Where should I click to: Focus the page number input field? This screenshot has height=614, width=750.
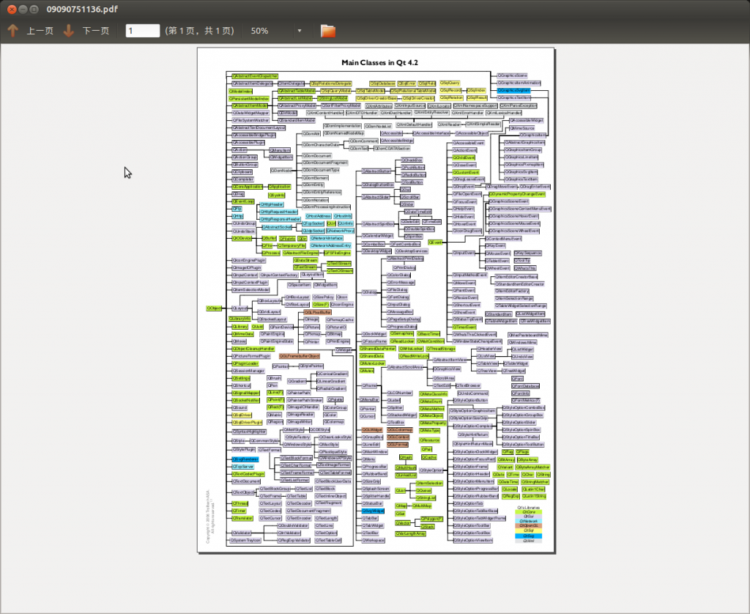pos(143,31)
